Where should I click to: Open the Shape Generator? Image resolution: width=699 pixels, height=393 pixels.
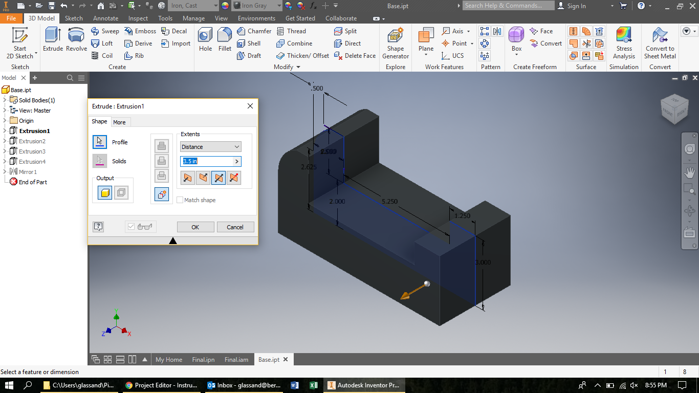[396, 43]
